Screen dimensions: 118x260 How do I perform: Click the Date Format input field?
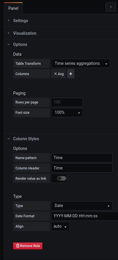click(84, 216)
